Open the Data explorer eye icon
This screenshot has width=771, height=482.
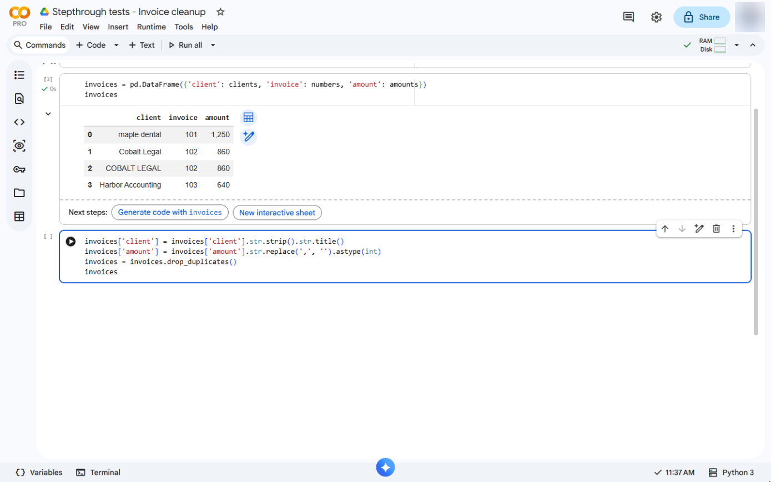[x=19, y=146]
